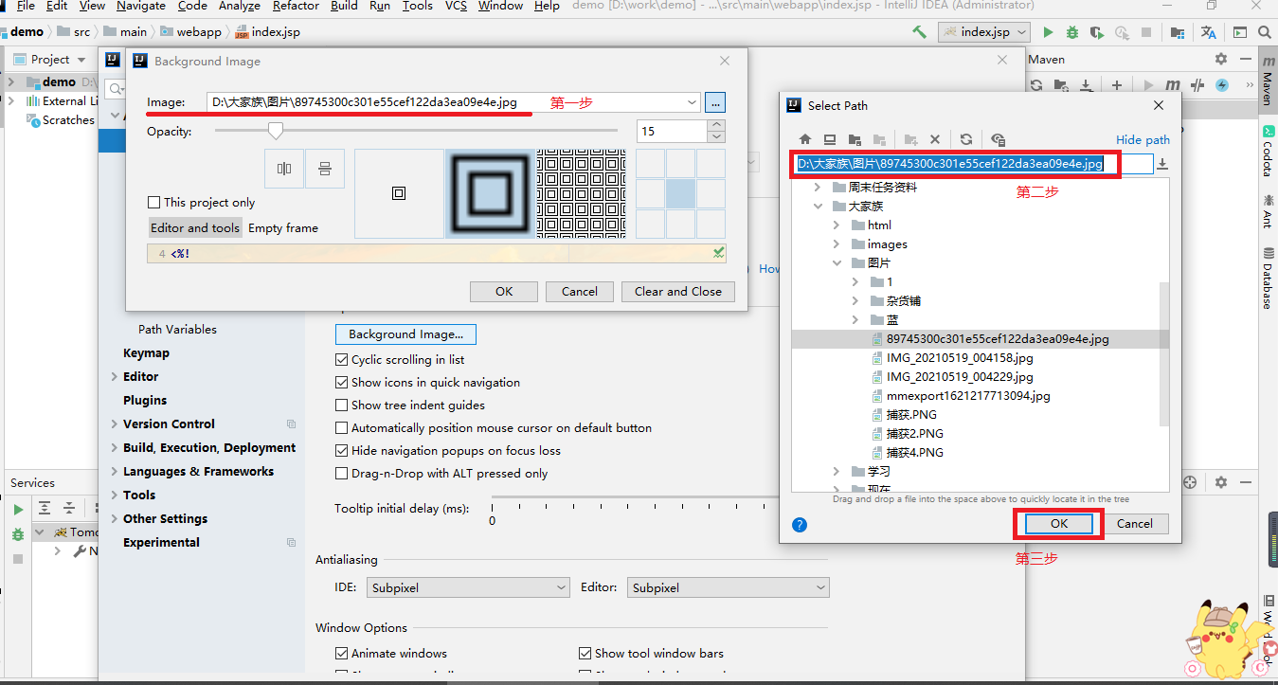Uncheck Animate windows option
Viewport: 1278px width, 685px height.
pyautogui.click(x=342, y=654)
